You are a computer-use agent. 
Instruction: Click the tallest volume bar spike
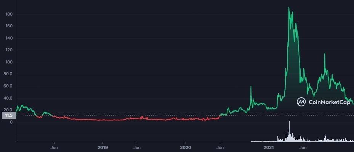(x=289, y=131)
